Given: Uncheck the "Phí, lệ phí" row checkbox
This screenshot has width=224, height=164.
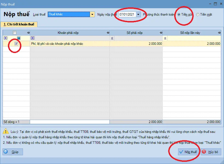Looking at the screenshot, I should (x=16, y=43).
